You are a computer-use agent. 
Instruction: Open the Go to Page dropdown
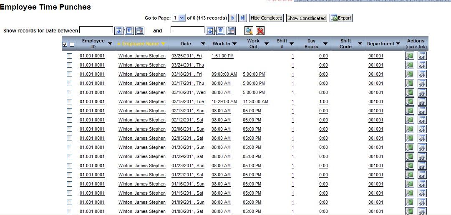[x=178, y=18]
